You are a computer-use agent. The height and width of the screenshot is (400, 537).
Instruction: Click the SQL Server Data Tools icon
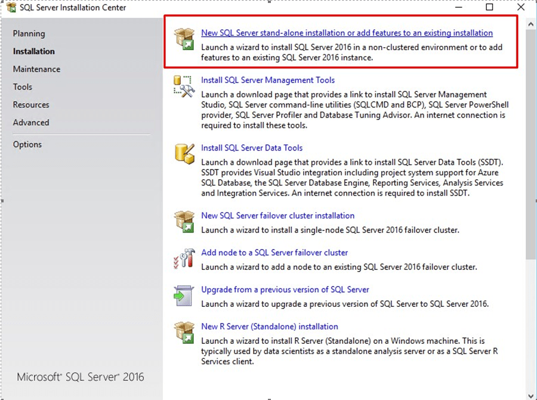[184, 153]
